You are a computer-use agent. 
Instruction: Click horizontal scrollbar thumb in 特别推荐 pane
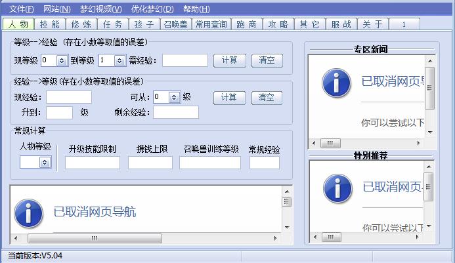[x=332, y=237]
